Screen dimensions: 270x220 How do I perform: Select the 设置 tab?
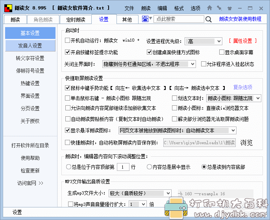click(x=104, y=19)
